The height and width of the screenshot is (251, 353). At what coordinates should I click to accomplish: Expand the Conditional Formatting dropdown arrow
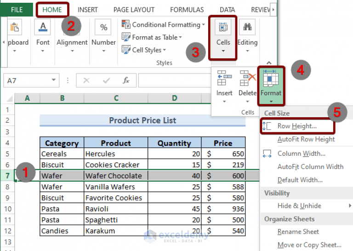pos(203,24)
